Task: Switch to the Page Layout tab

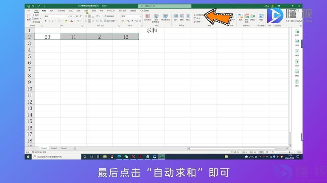Action: [x=61, y=11]
